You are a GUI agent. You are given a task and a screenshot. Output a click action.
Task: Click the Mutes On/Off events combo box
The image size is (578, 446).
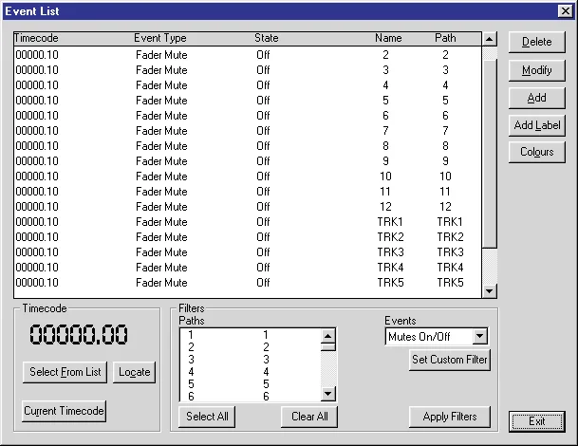437,337
